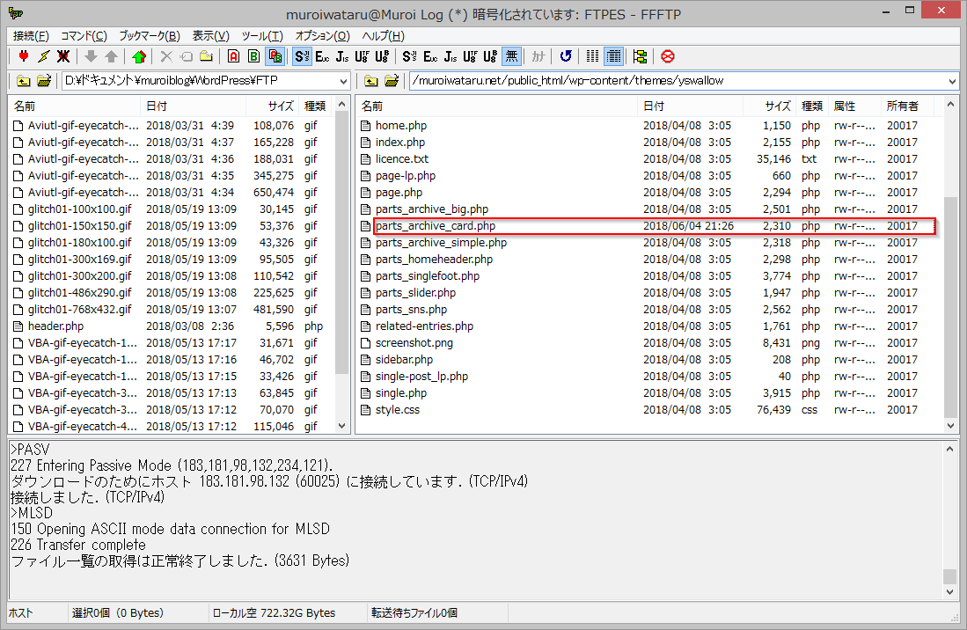967x630 pixels.
Task: Click the Connect plug icon in toolbar
Action: click(23, 56)
